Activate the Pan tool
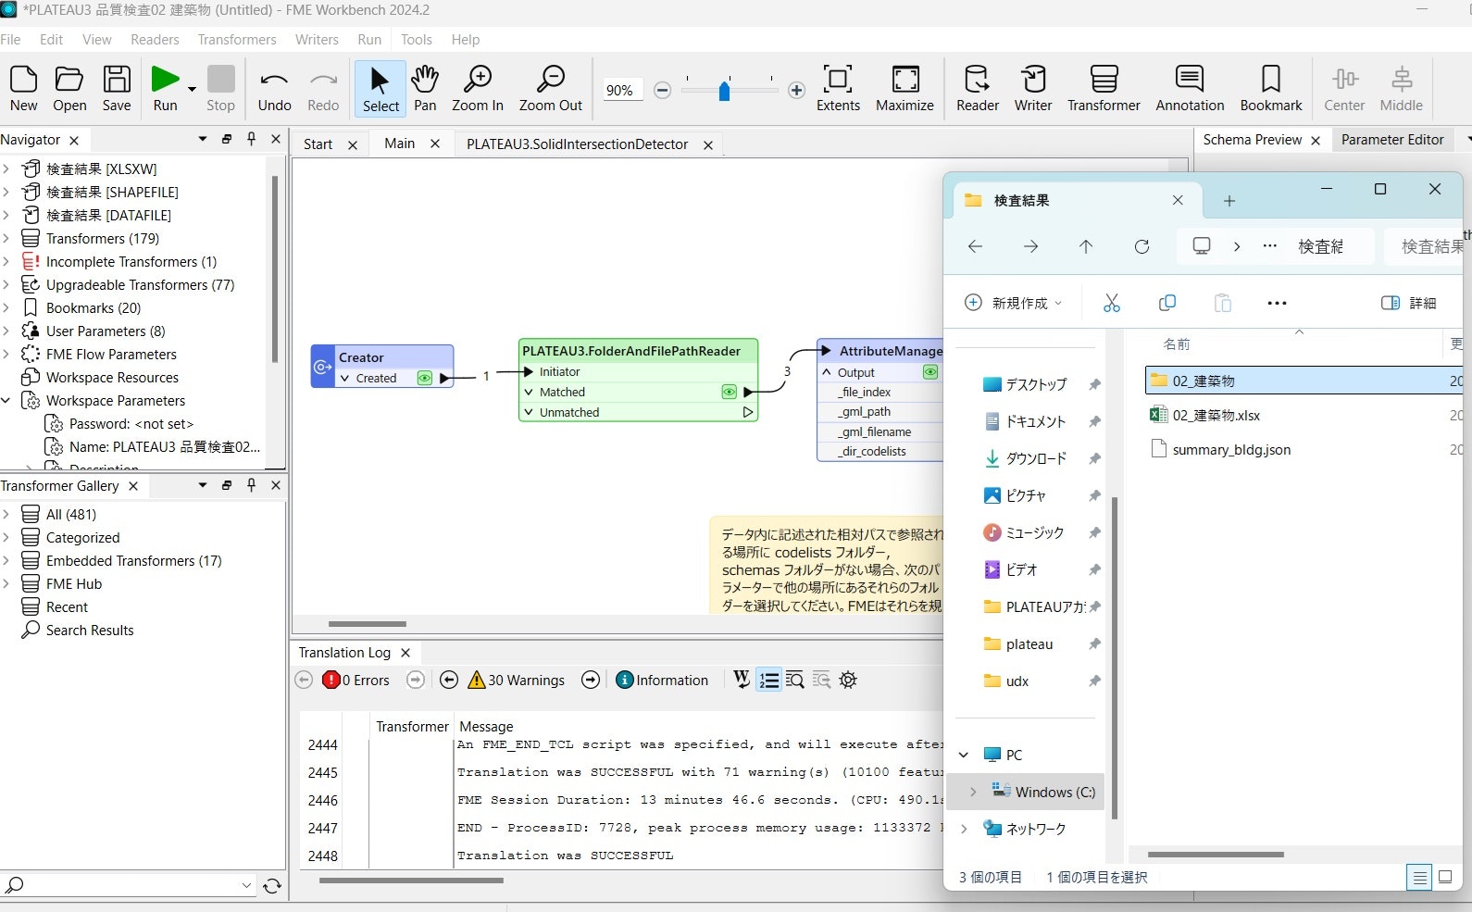The image size is (1472, 912). click(425, 89)
